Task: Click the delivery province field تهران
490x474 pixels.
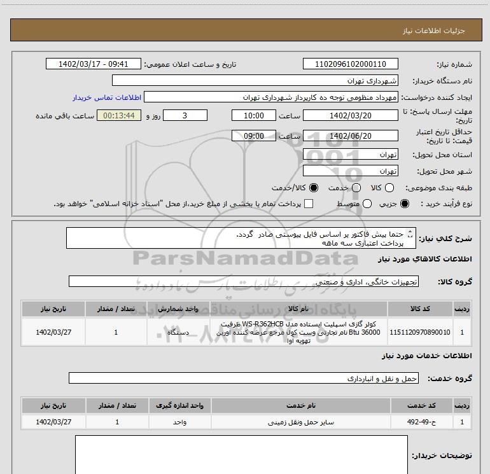Action: click(350, 155)
